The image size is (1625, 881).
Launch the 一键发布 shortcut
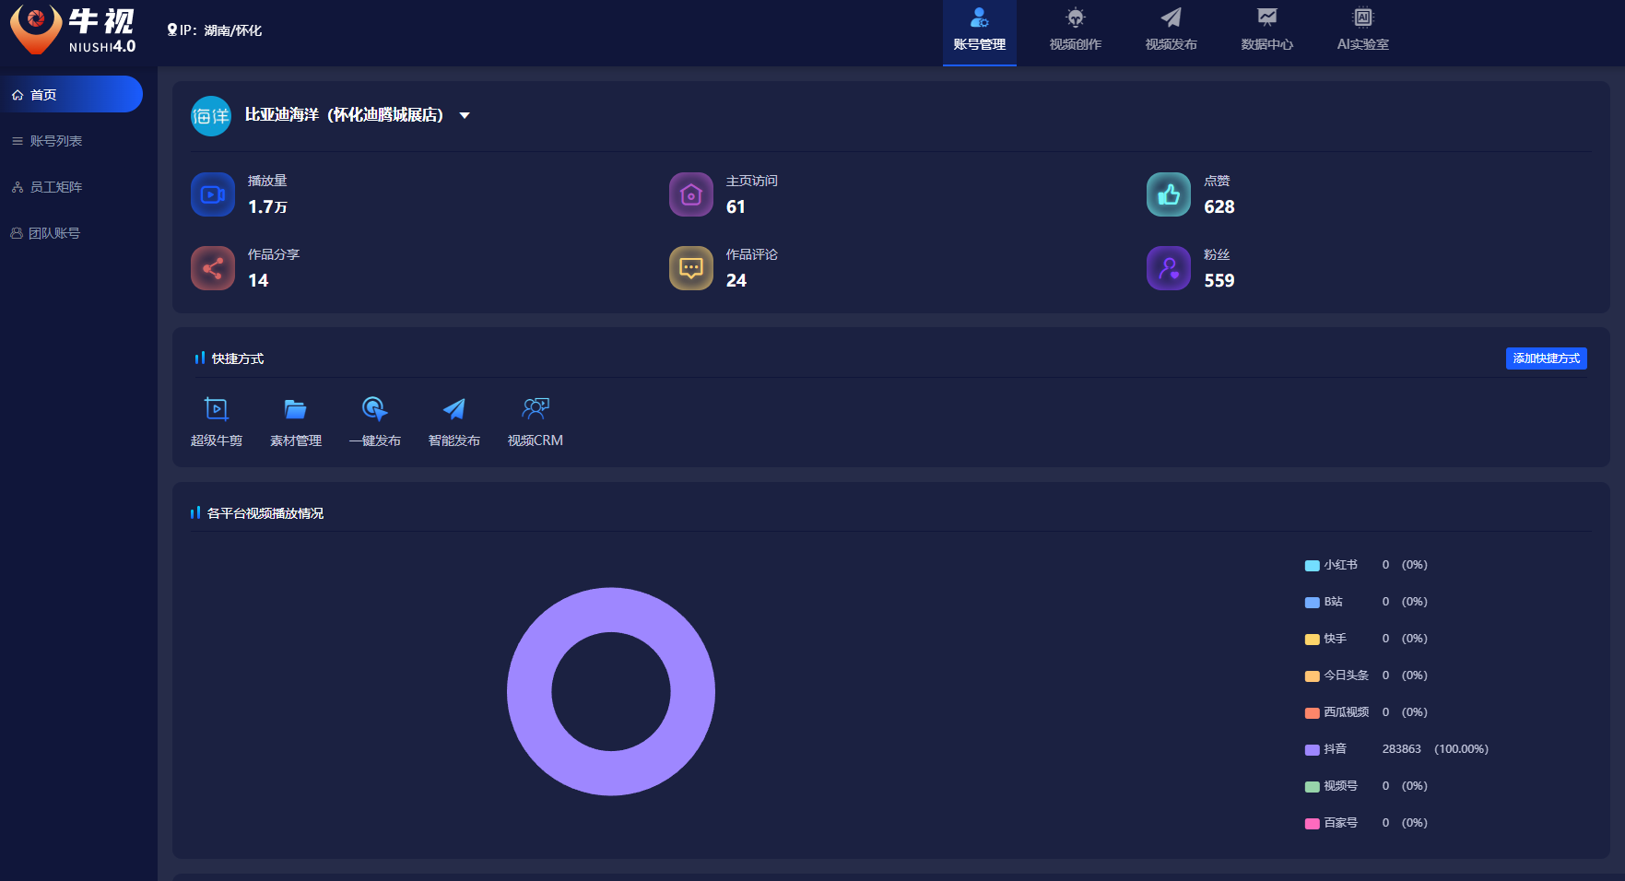(374, 409)
